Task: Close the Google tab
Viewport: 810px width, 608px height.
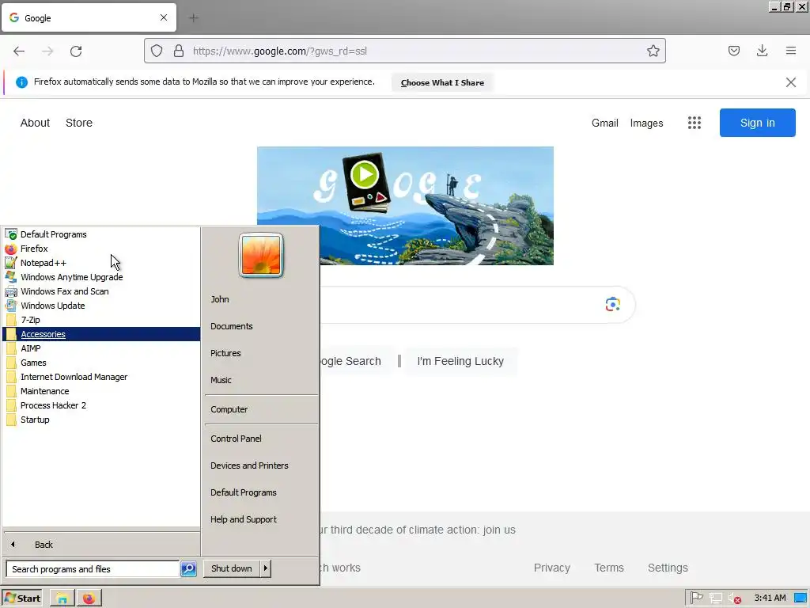Action: 164,17
